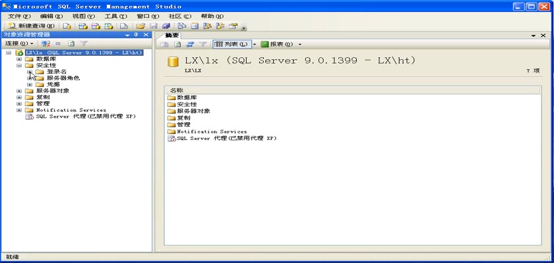Open the 窗口 (Window) menu
This screenshot has width=554, height=263.
(148, 16)
